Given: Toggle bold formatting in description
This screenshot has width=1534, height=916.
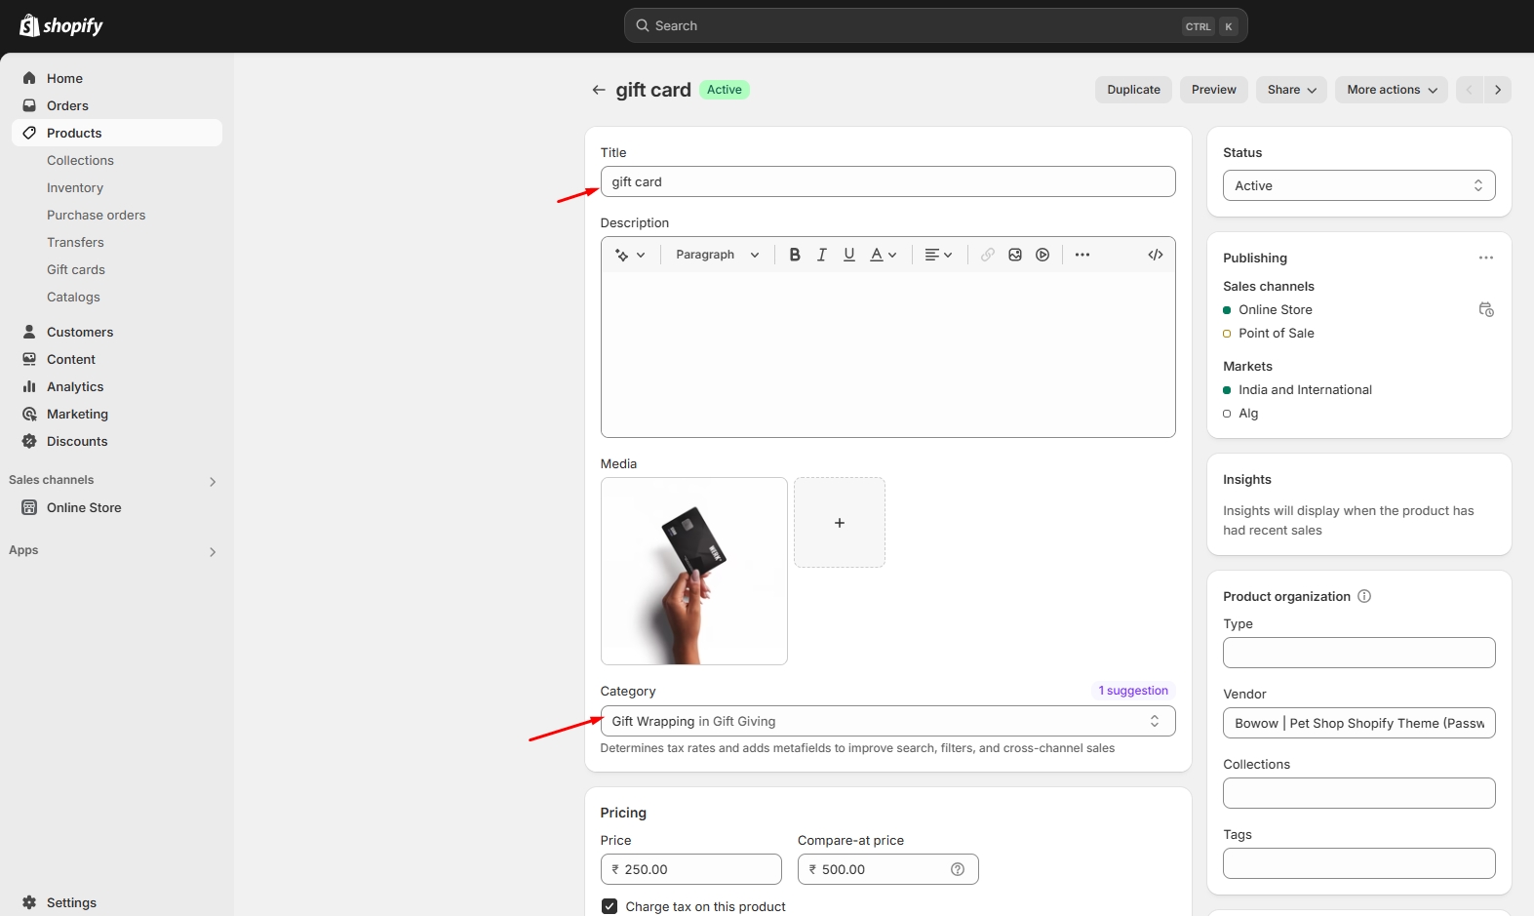Looking at the screenshot, I should click(795, 255).
